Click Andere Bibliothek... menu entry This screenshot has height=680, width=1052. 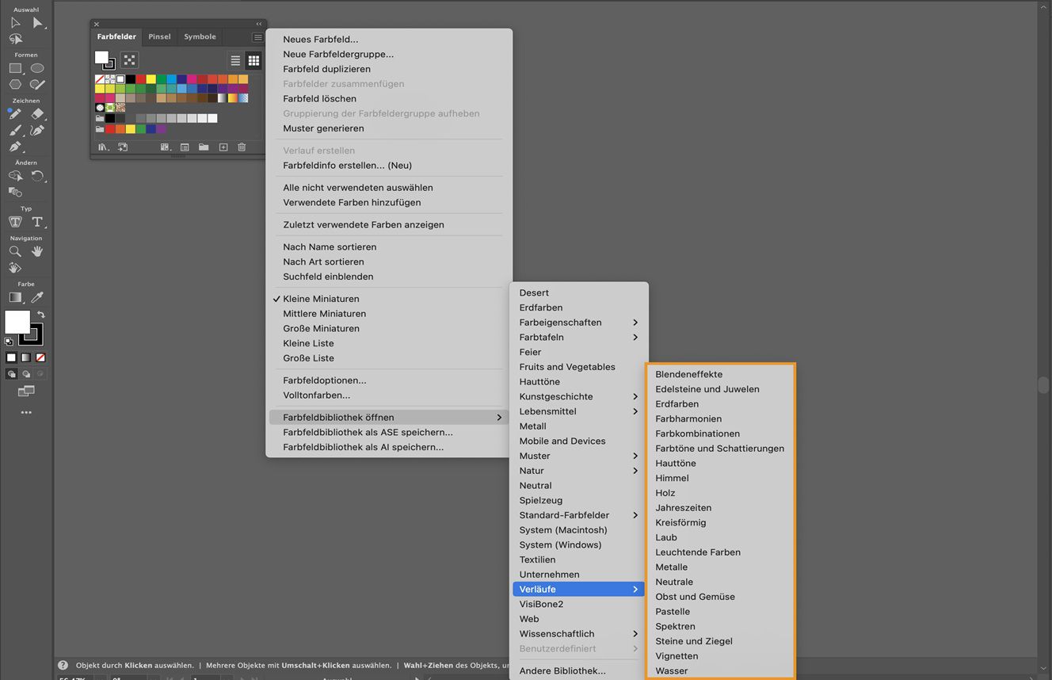point(562,670)
